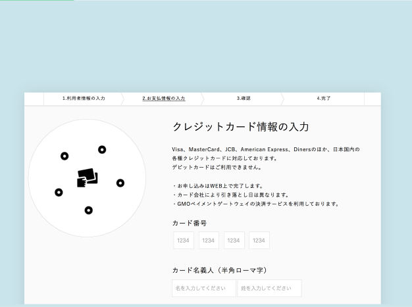The width and height of the screenshot is (412, 307).
Task: Focus the second card number field
Action: tap(209, 240)
